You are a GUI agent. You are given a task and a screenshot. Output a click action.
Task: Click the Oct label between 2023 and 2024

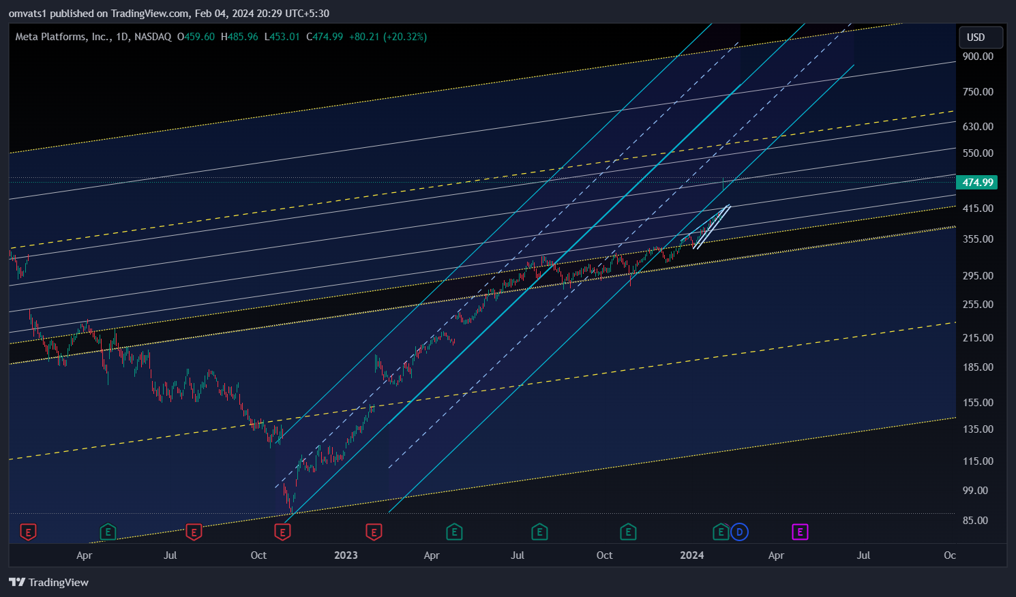pyautogui.click(x=604, y=555)
